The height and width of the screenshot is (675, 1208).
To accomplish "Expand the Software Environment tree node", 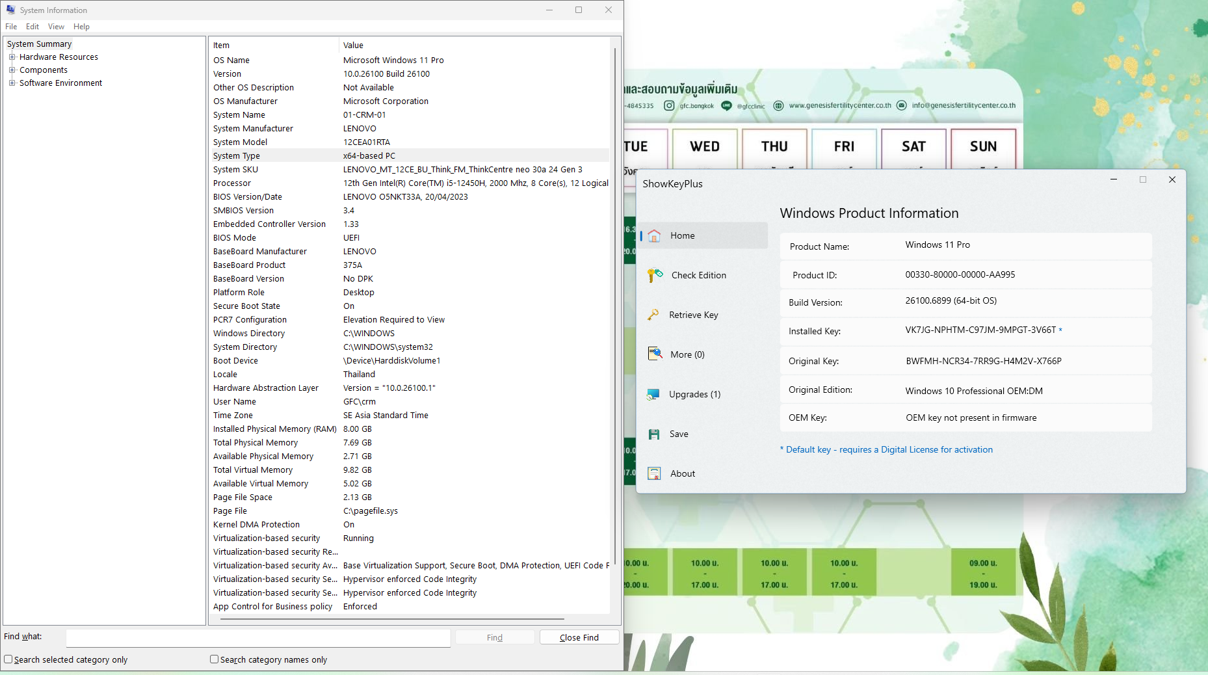I will click(x=12, y=83).
